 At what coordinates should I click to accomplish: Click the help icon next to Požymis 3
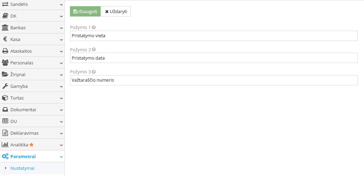tap(94, 72)
